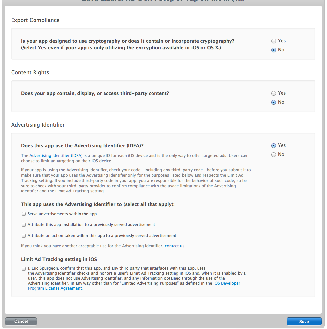Save the compliance settings
This screenshot has width=327, height=329.
tap(304, 322)
